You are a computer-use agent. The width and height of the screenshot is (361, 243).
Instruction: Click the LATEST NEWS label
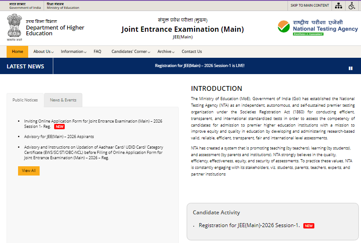tap(26, 67)
